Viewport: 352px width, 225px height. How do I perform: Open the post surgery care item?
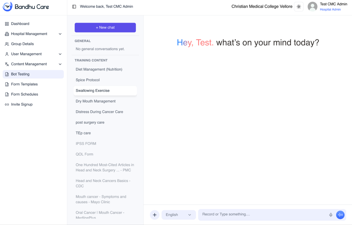105,123
